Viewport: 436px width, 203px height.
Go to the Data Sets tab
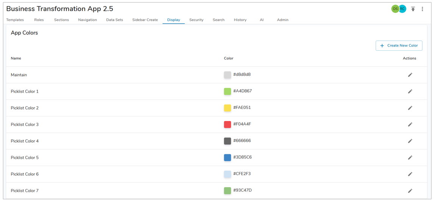pos(114,20)
